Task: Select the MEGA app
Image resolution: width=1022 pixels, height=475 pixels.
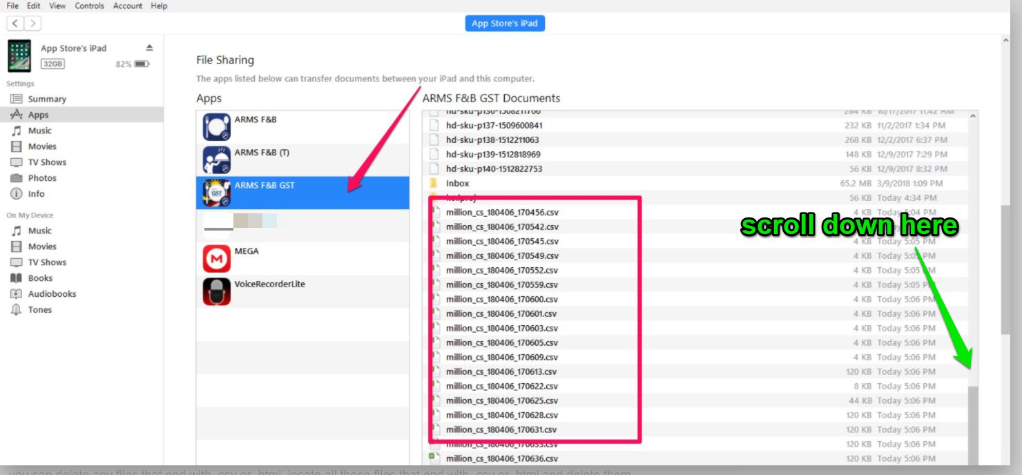Action: [302, 259]
